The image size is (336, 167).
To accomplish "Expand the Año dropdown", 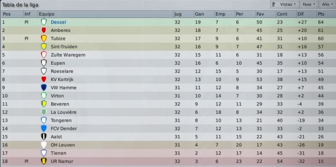I will pos(327,5).
